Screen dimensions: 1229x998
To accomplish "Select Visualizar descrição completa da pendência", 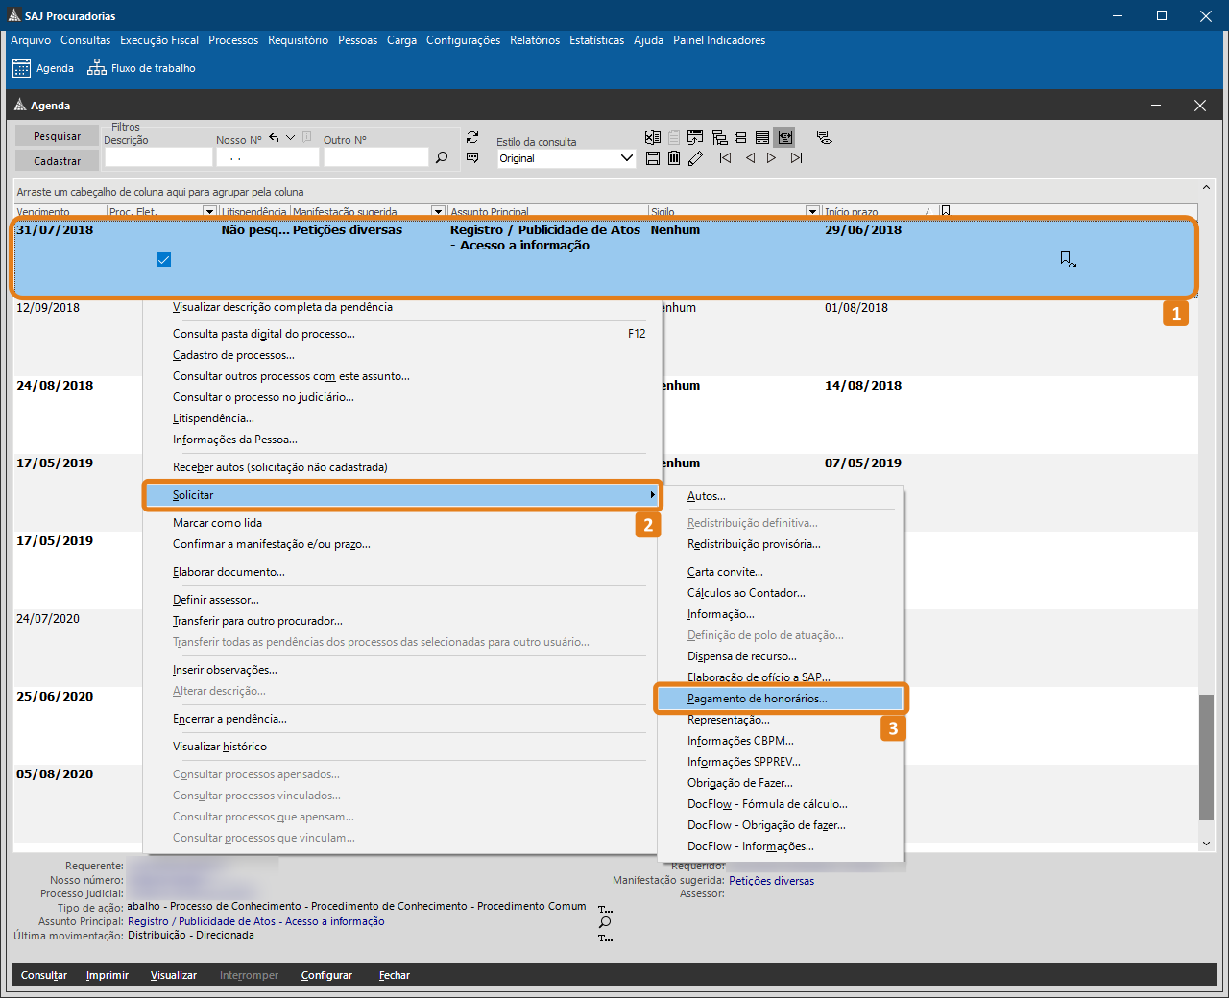I will [x=282, y=307].
